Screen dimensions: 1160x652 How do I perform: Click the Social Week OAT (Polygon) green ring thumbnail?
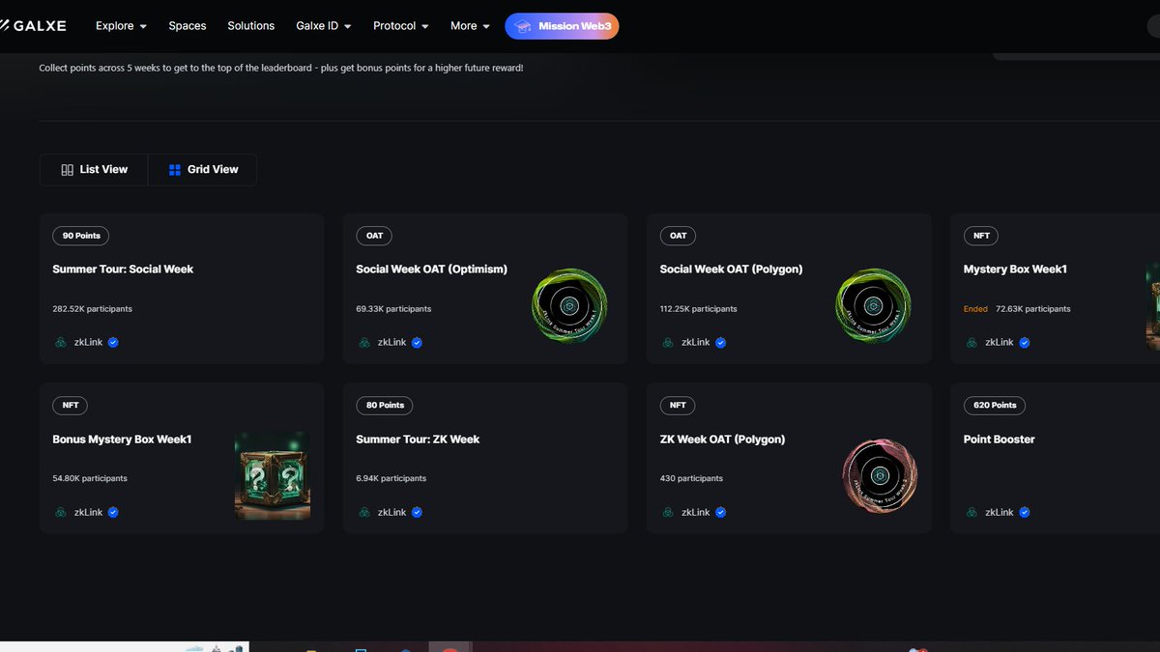coord(873,305)
